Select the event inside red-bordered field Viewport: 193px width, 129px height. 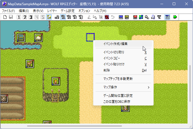tap(4, 99)
